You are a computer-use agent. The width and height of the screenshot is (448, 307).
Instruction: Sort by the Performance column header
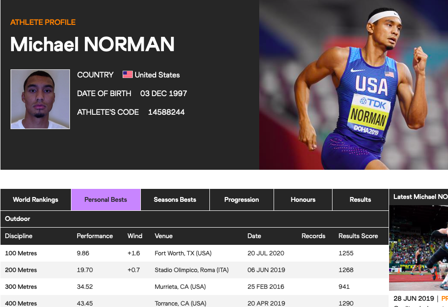point(95,236)
